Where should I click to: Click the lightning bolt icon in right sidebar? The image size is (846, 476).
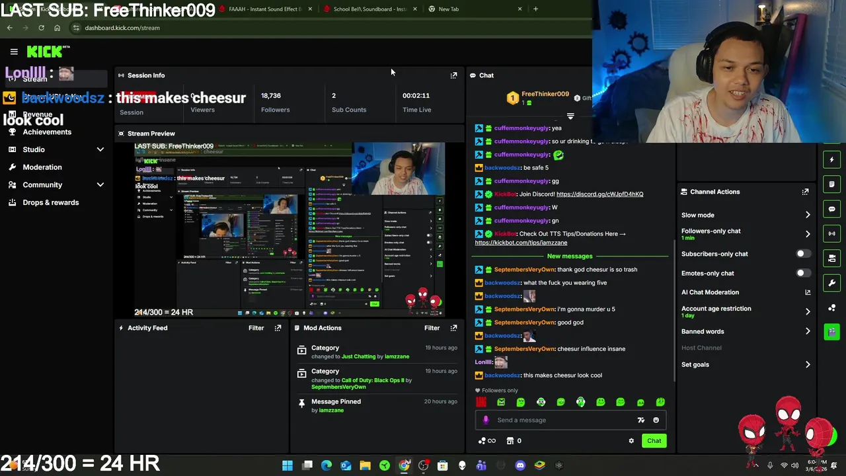click(x=831, y=159)
